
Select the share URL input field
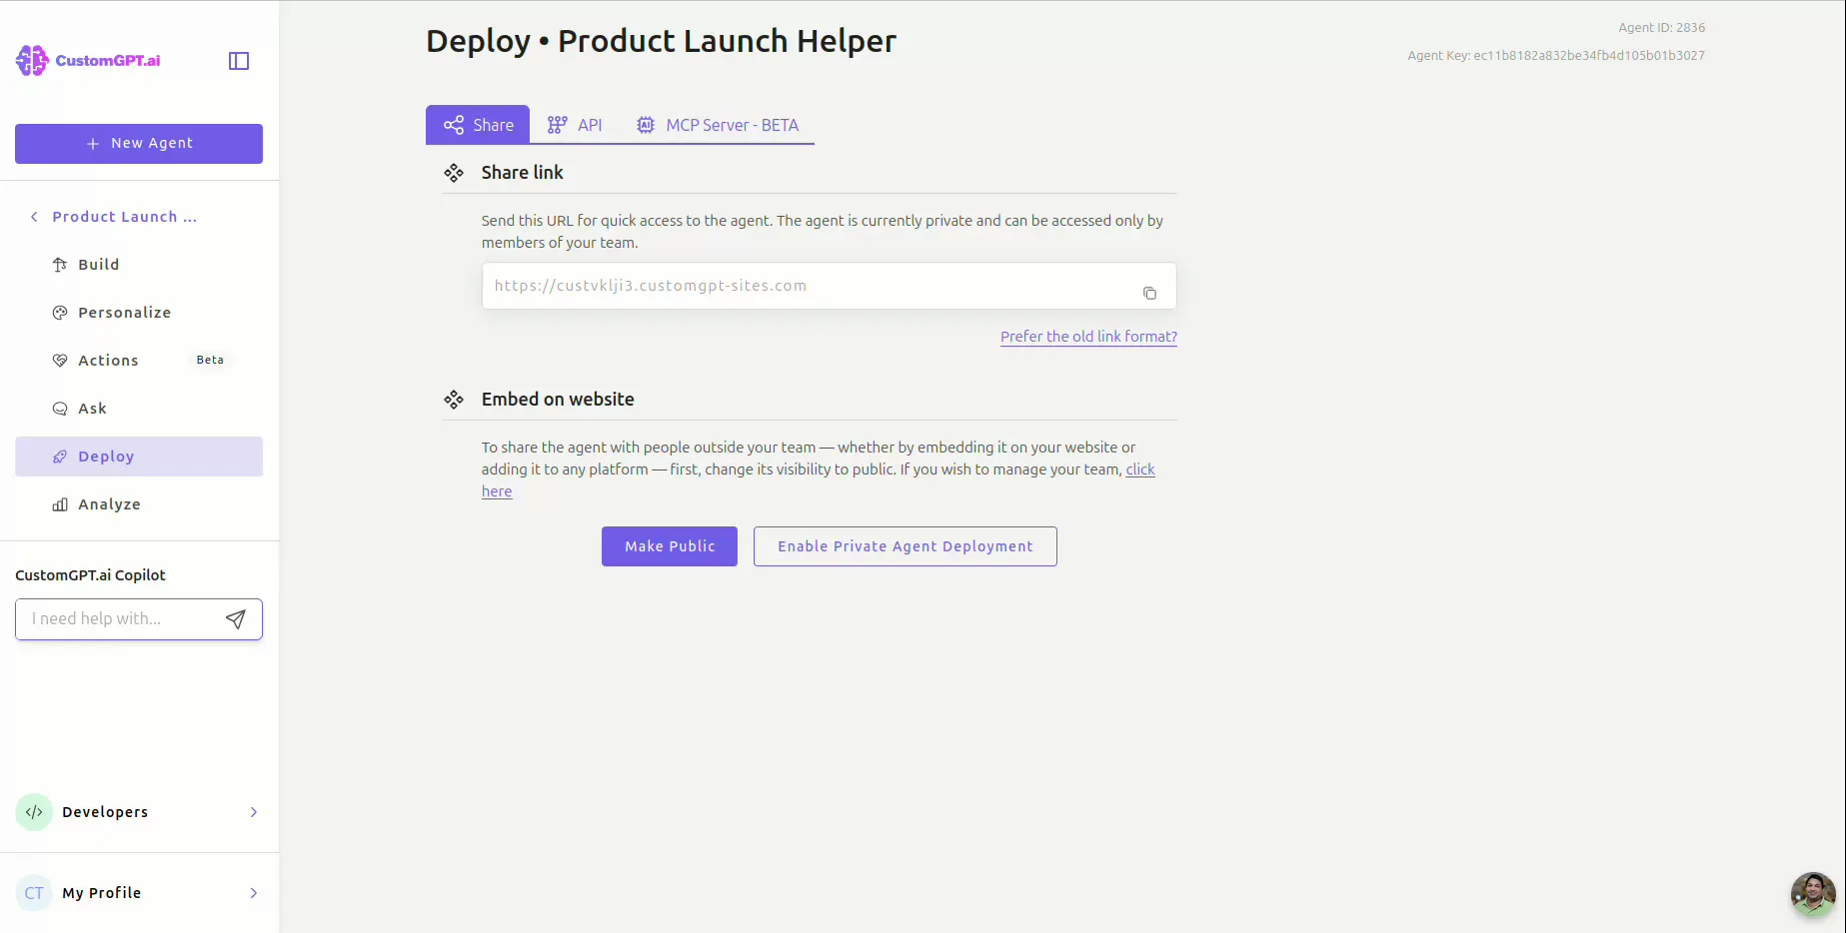[x=830, y=286]
